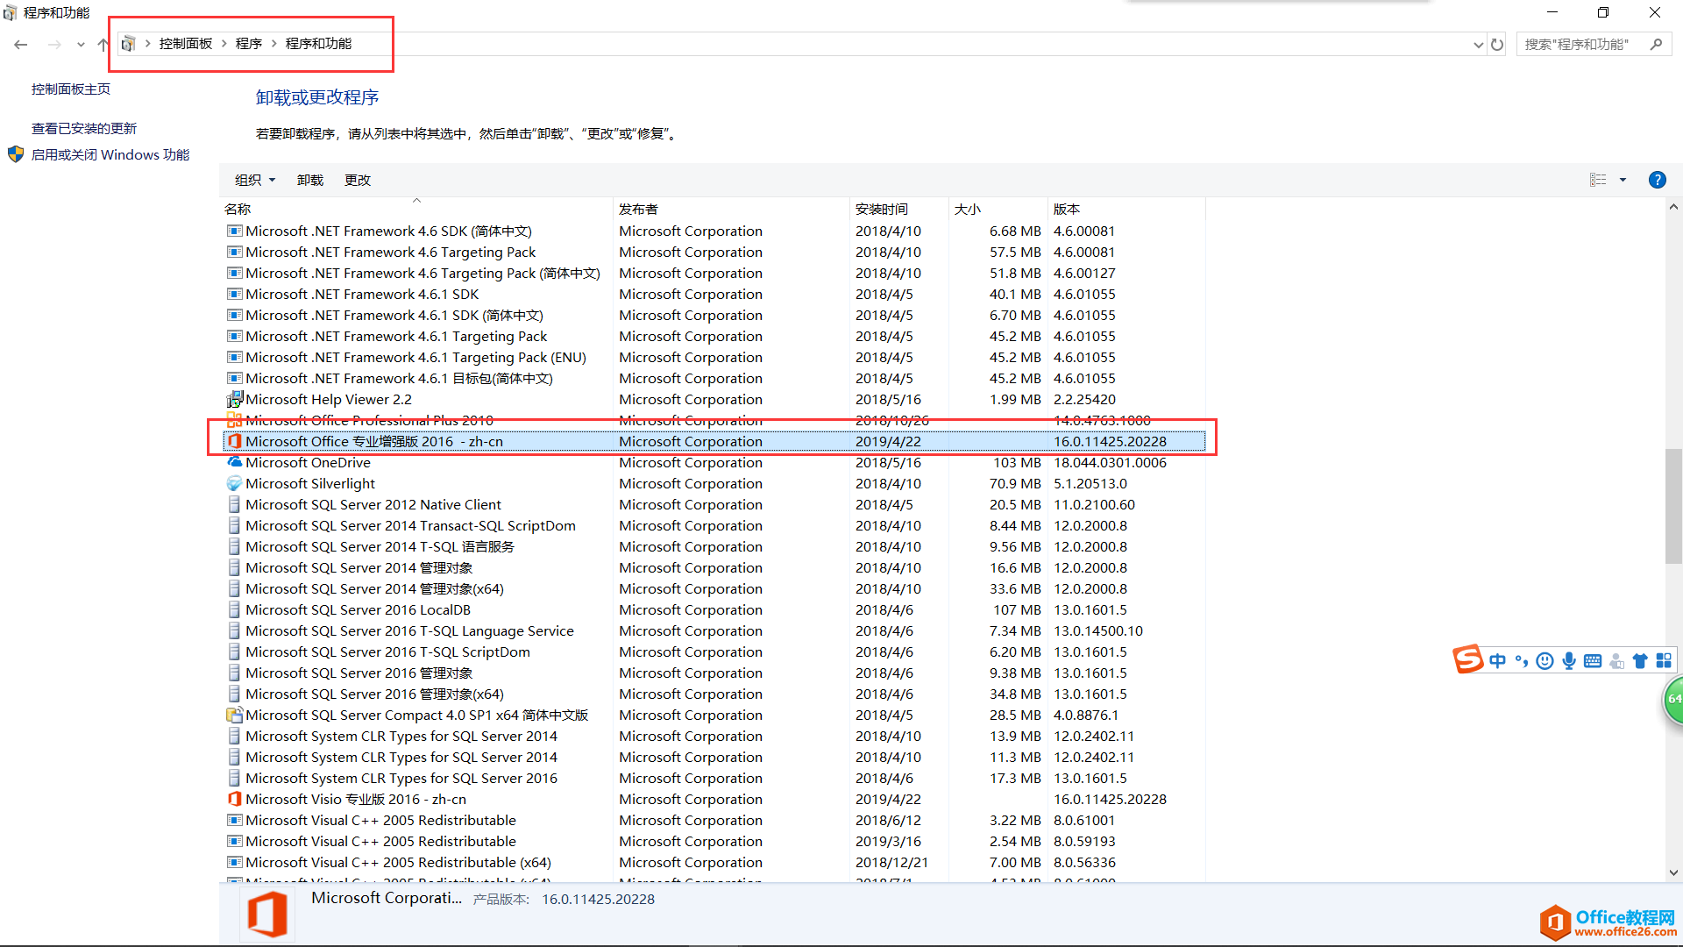Click the Microsoft Silverlight icon
Viewport: 1683px width, 947px height.
[x=234, y=484]
